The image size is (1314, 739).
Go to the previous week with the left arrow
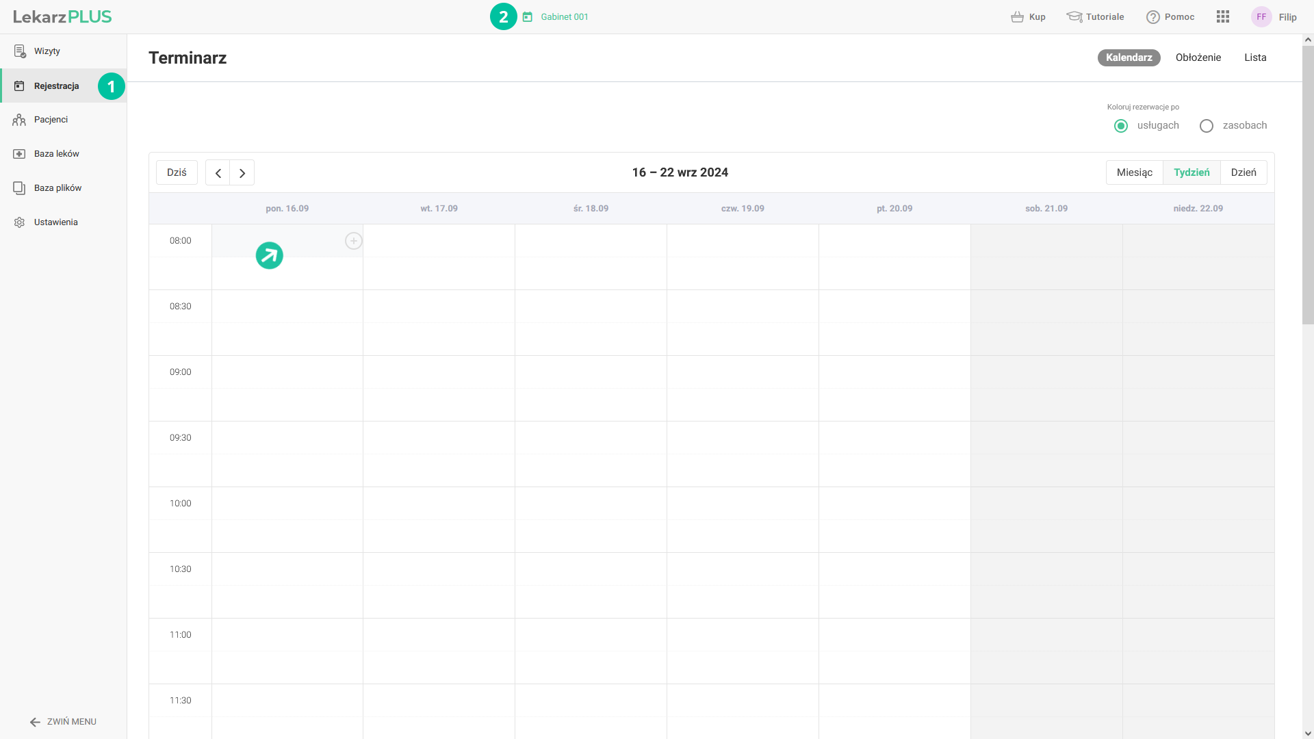click(218, 173)
